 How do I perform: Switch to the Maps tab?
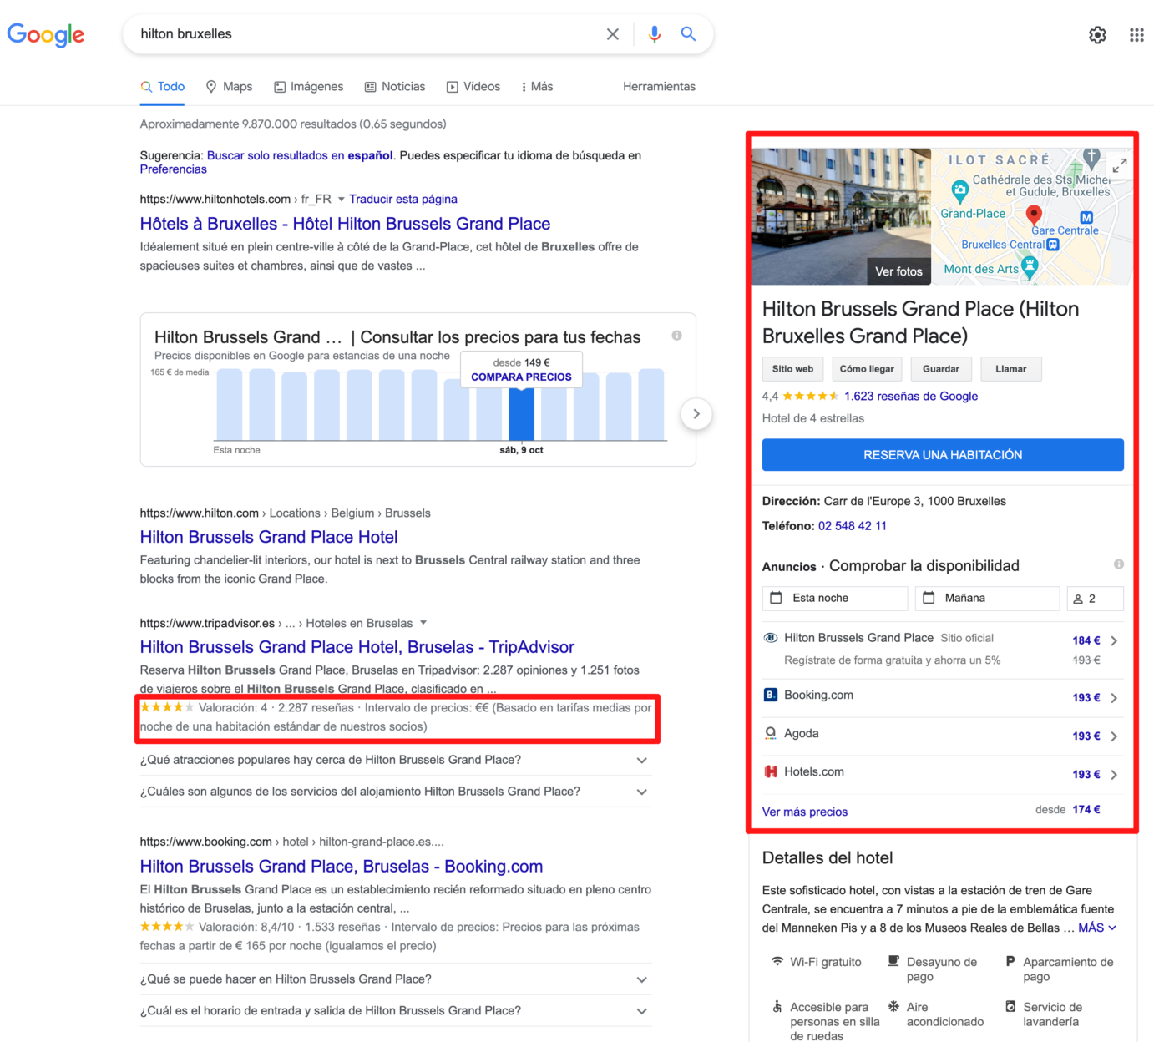(229, 87)
